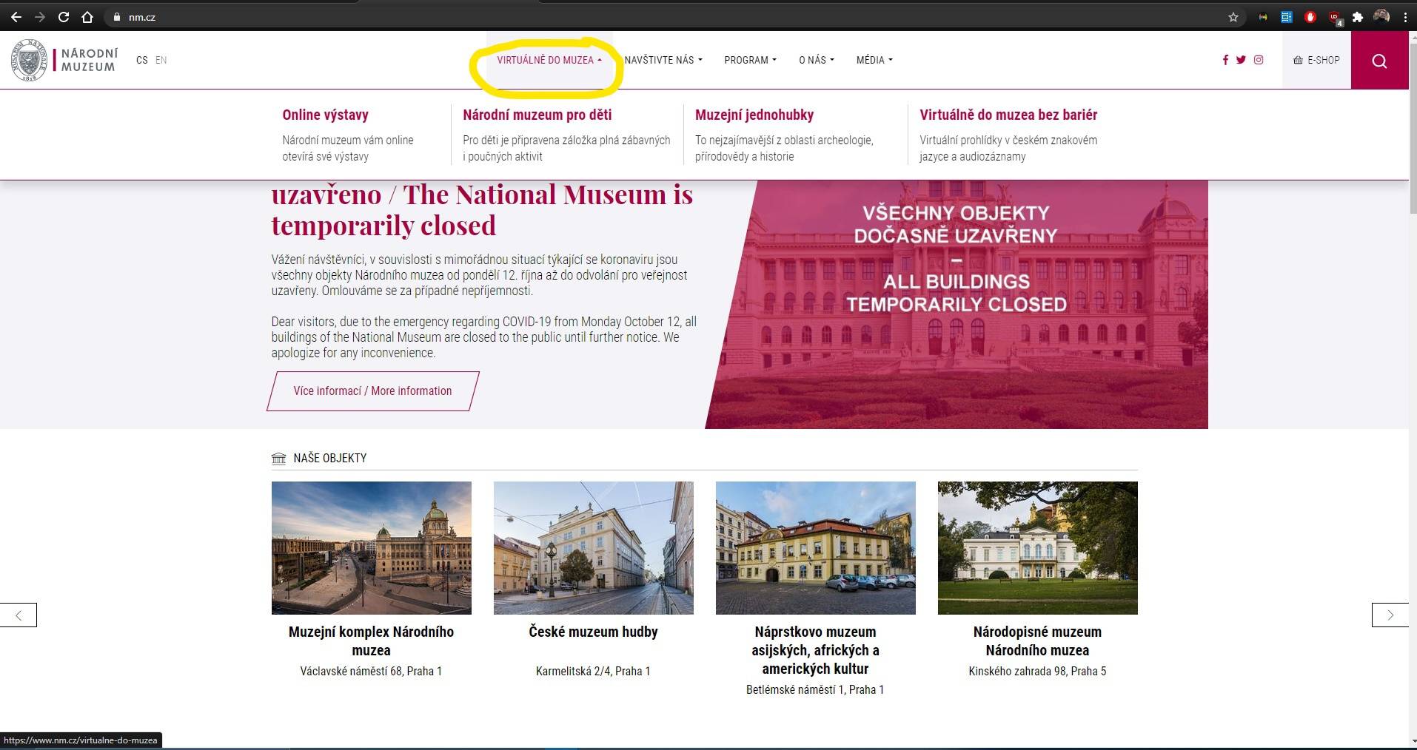Open the museum's Facebook page icon

1225,60
